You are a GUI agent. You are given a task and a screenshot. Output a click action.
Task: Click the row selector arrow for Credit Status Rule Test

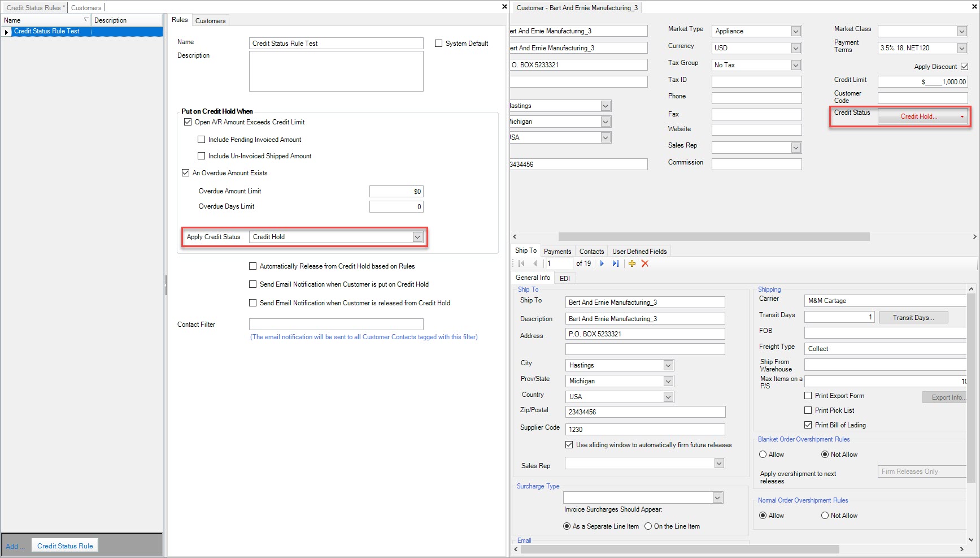tap(6, 32)
